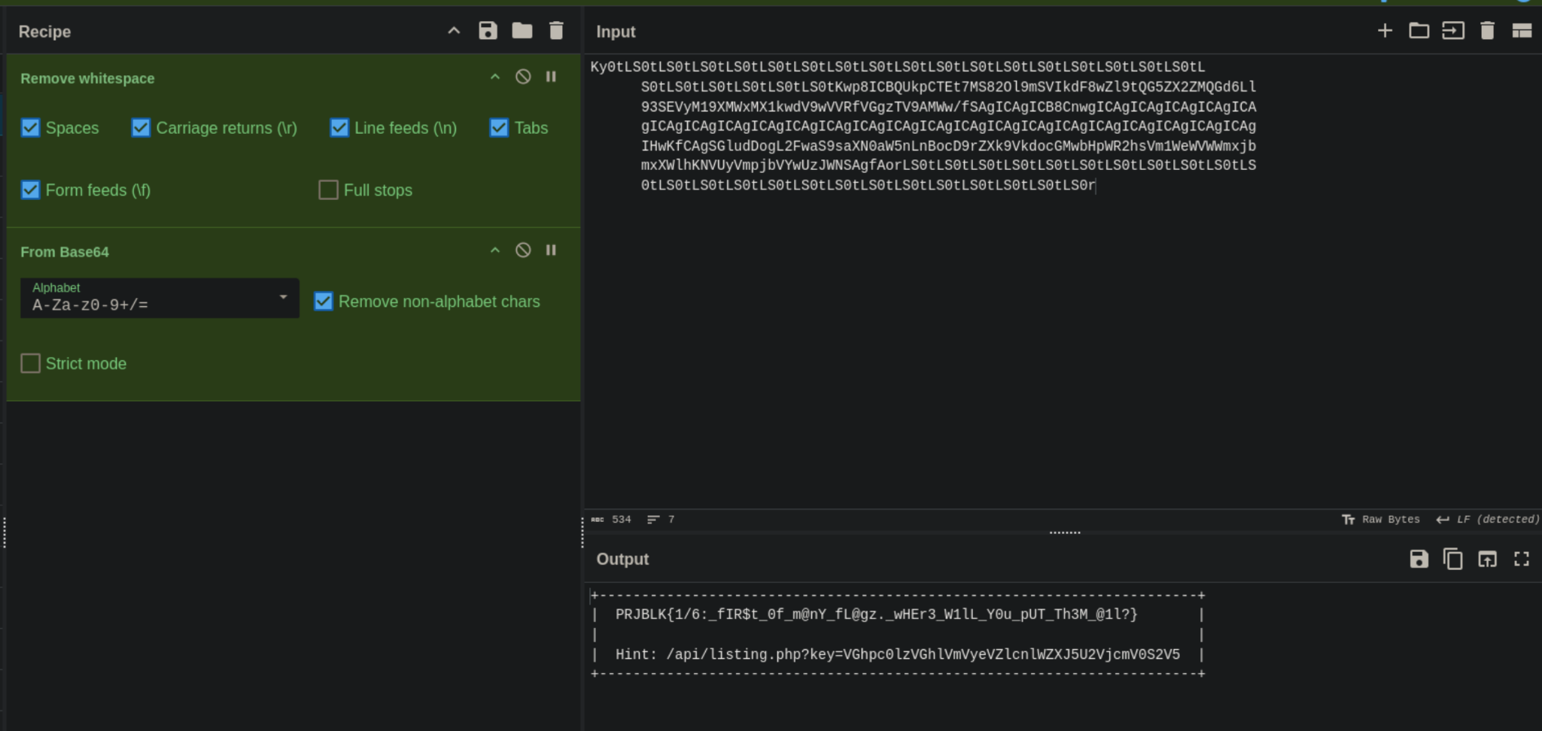Enable the Full stops checkbox

(329, 190)
